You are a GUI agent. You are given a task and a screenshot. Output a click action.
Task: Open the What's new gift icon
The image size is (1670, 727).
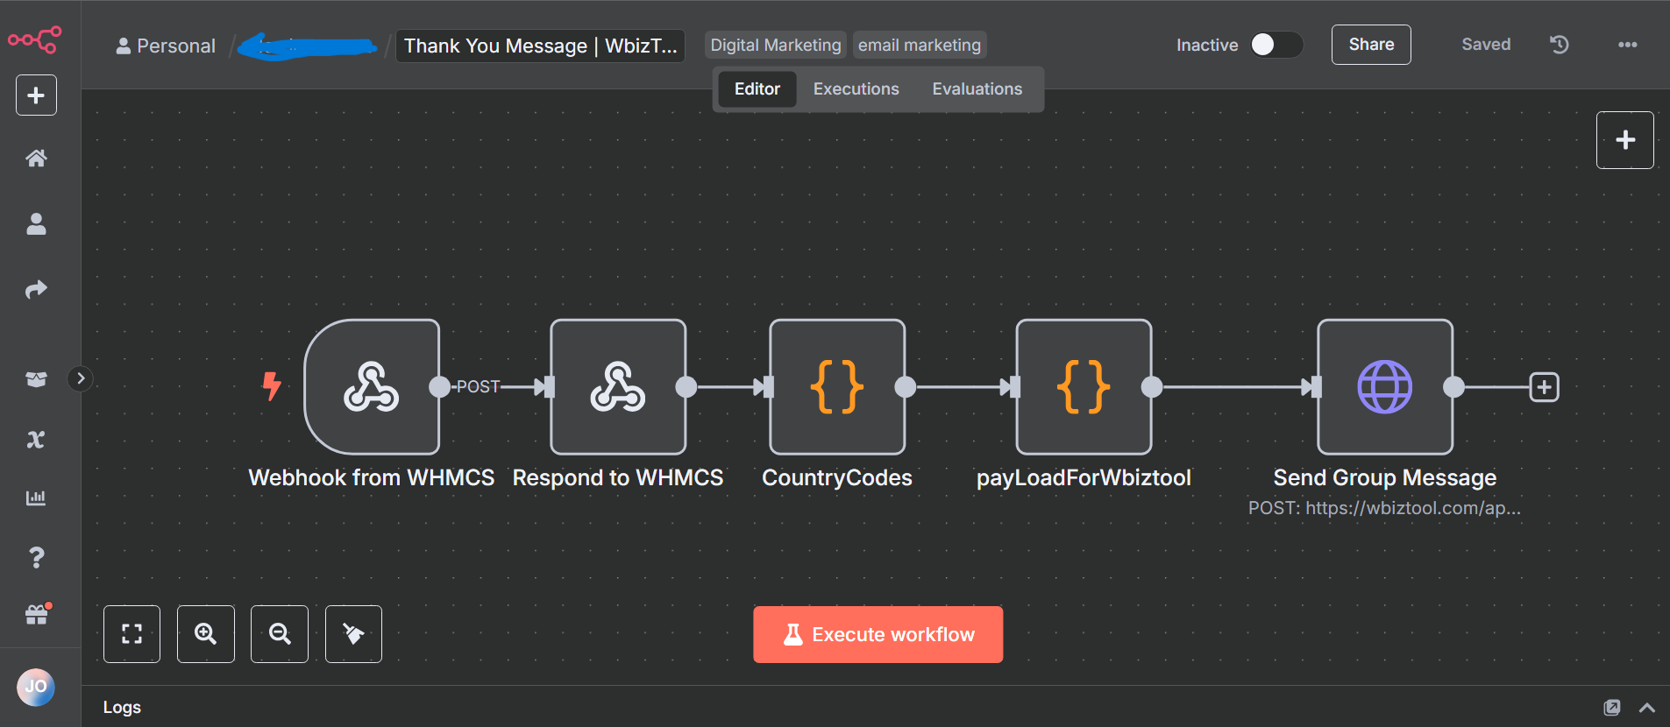click(x=36, y=615)
